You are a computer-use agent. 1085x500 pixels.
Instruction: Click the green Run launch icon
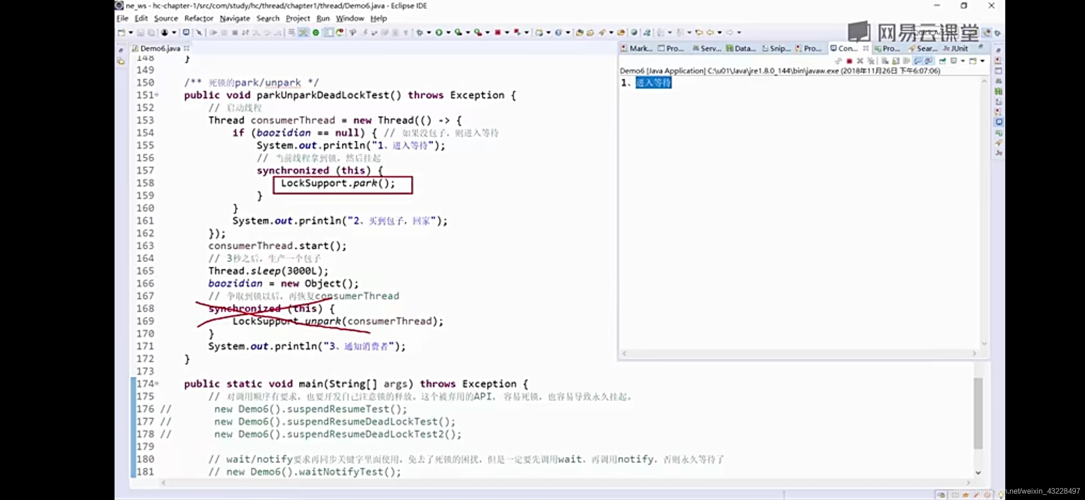point(439,32)
